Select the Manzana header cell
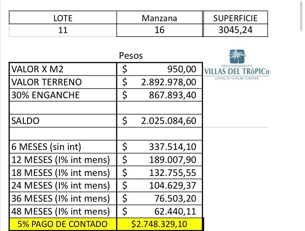This screenshot has height=231, width=305. [159, 18]
